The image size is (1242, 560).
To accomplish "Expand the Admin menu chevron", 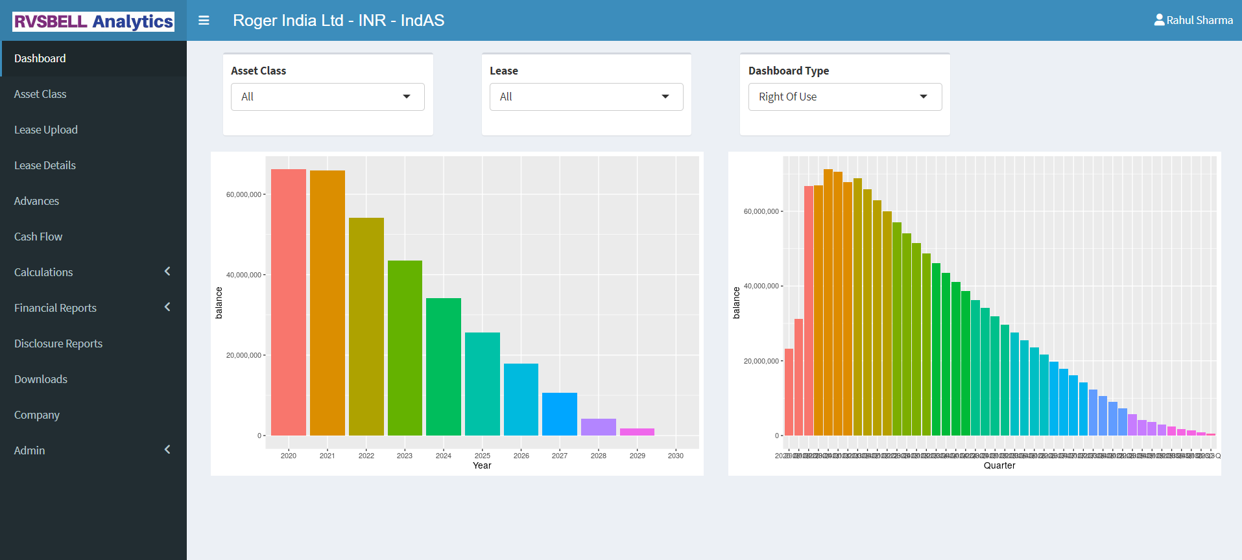I will 167,450.
